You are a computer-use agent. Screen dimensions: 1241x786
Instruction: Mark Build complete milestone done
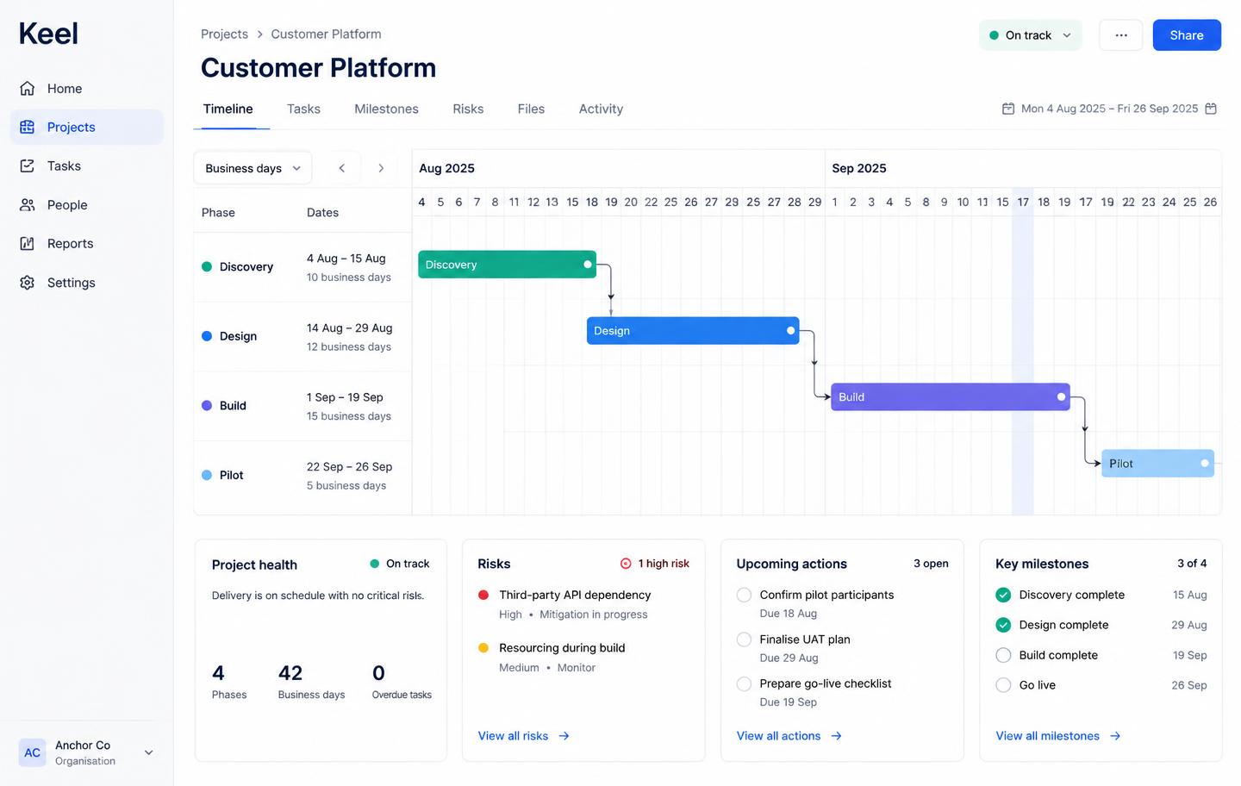[1003, 655]
